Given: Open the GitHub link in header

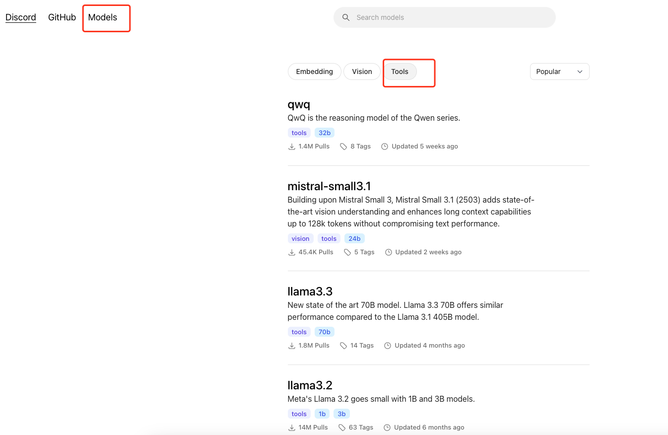Looking at the screenshot, I should coord(62,17).
